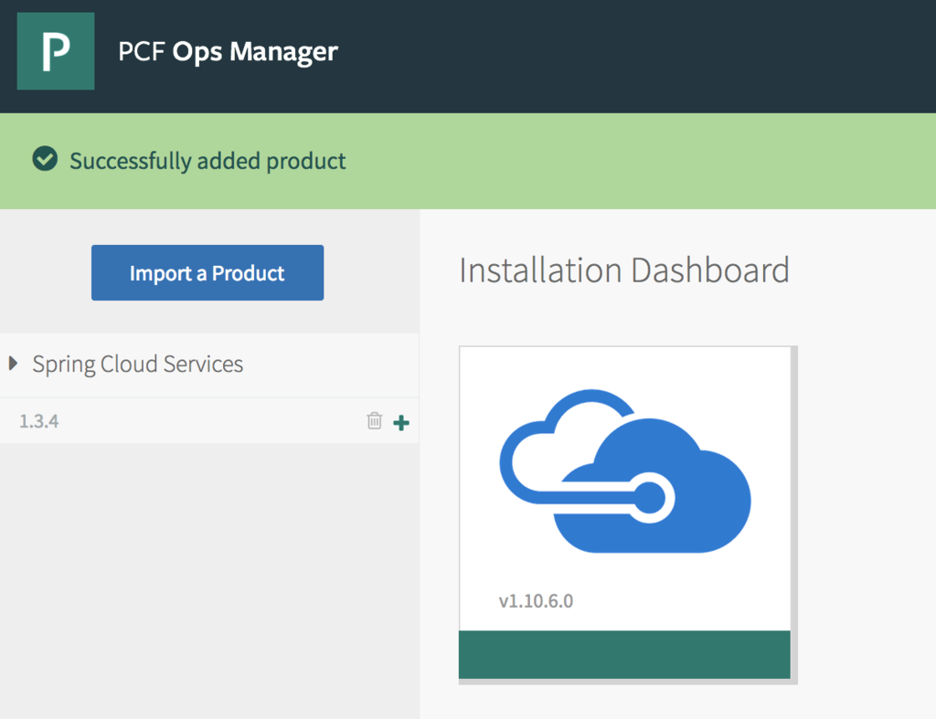Click the Installation Dashboard heading
Viewport: 936px width, 719px height.
click(x=623, y=270)
